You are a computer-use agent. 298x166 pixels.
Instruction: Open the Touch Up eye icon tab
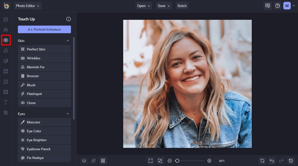6,40
